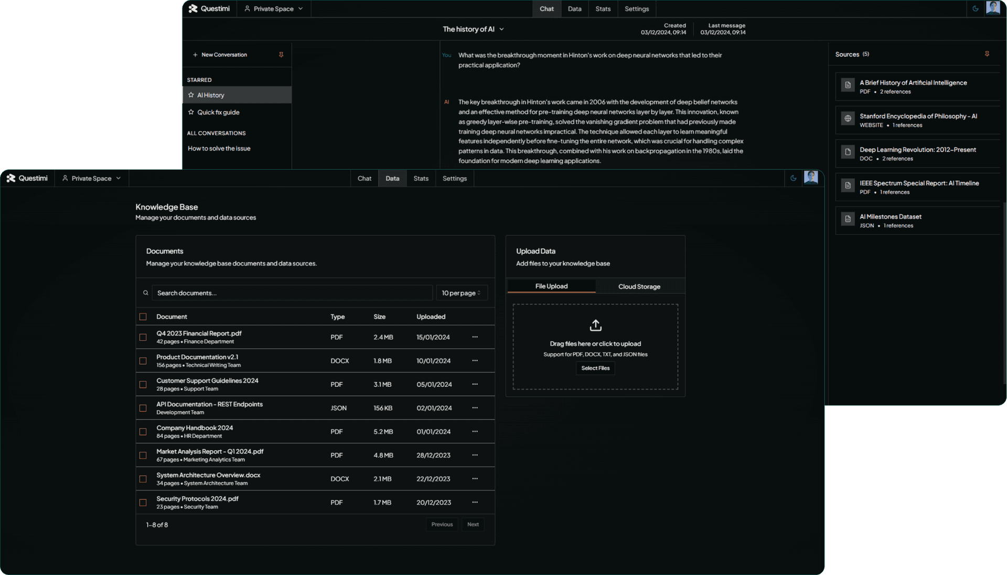Click the upload arrow icon in drop zone
The width and height of the screenshot is (1007, 575).
point(595,326)
